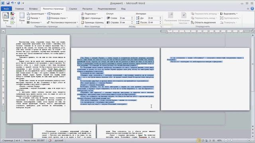Save the document via quick access toolbar
Screen dimensions: 255x143
tap(8, 3)
